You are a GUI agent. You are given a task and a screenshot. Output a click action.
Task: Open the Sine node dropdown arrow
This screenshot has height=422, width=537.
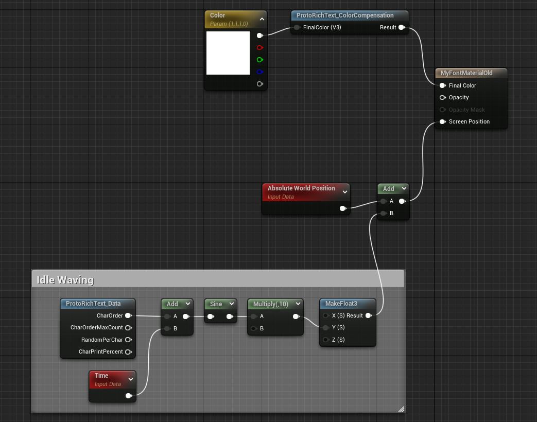pos(232,304)
